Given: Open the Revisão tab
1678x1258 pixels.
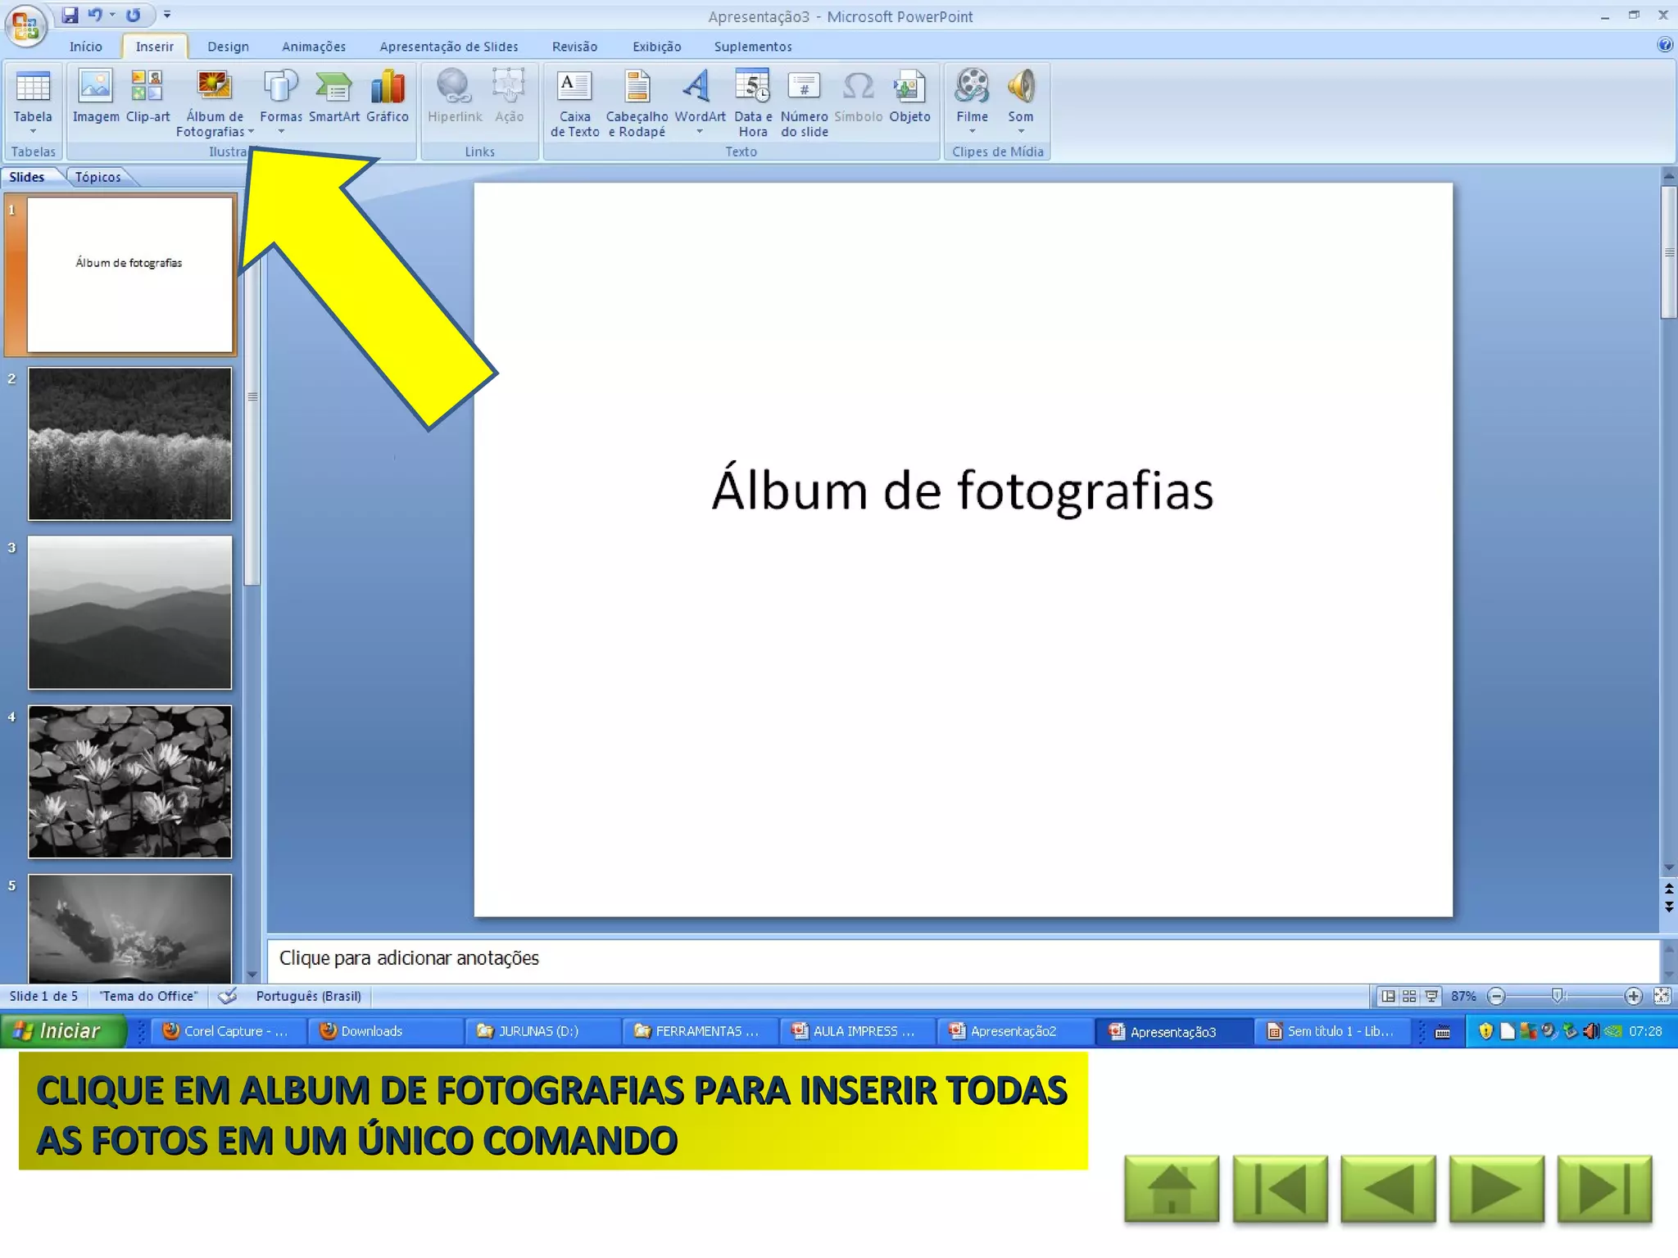Looking at the screenshot, I should [x=574, y=47].
